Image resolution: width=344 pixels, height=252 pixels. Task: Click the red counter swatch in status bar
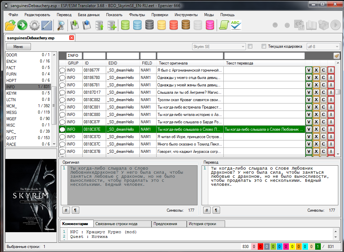(x=260, y=247)
